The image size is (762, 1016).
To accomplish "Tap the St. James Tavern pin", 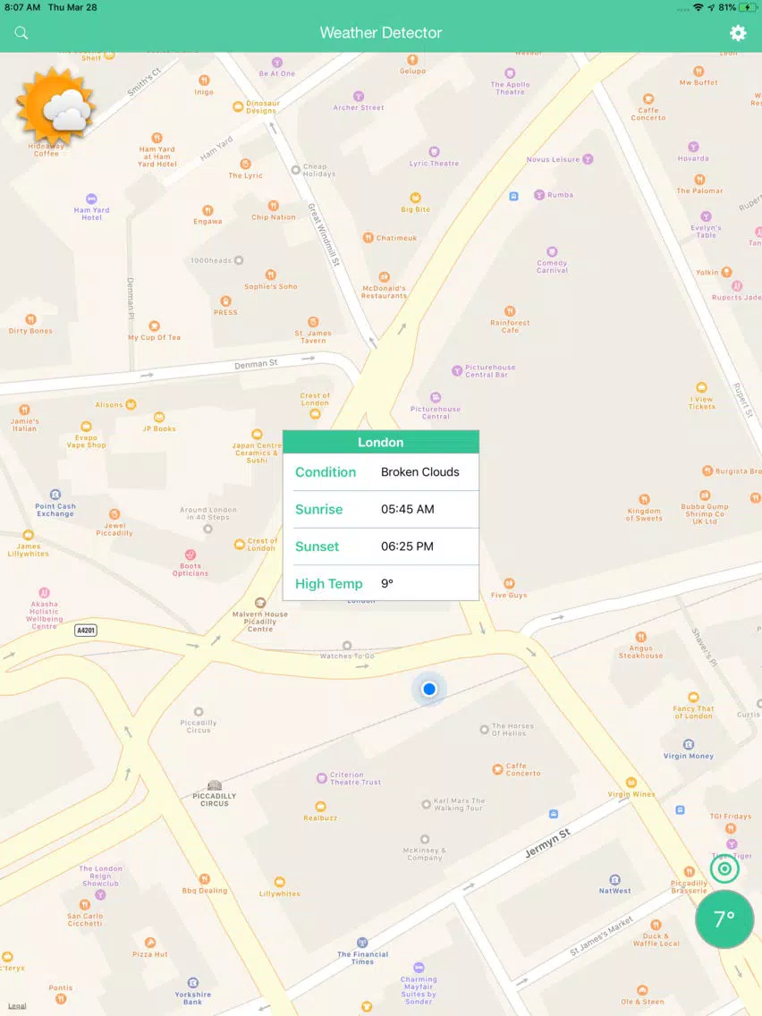I will (314, 322).
